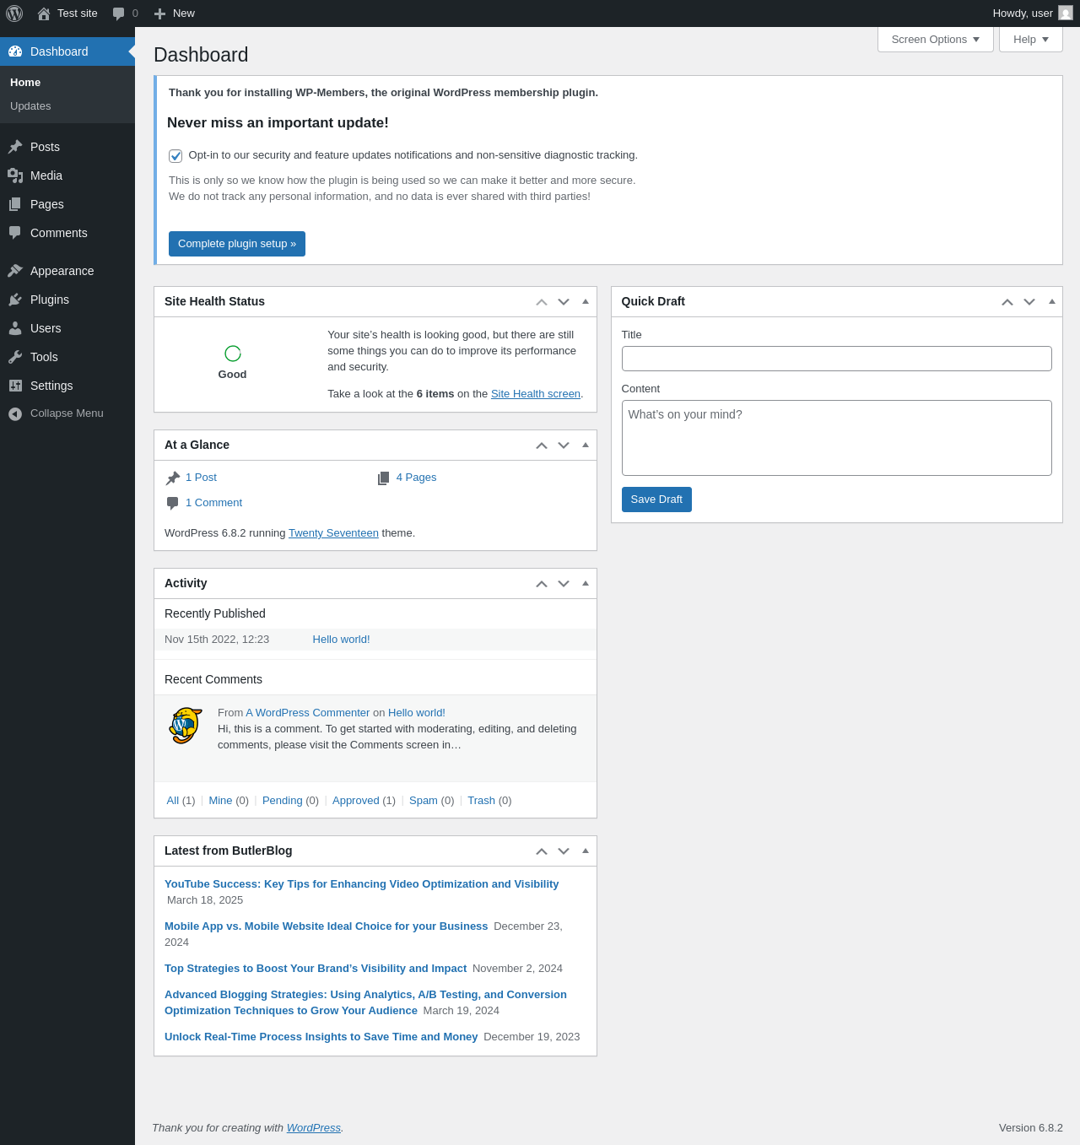
Task: Collapse the Latest from ButlerBlog panel
Action: point(586,851)
